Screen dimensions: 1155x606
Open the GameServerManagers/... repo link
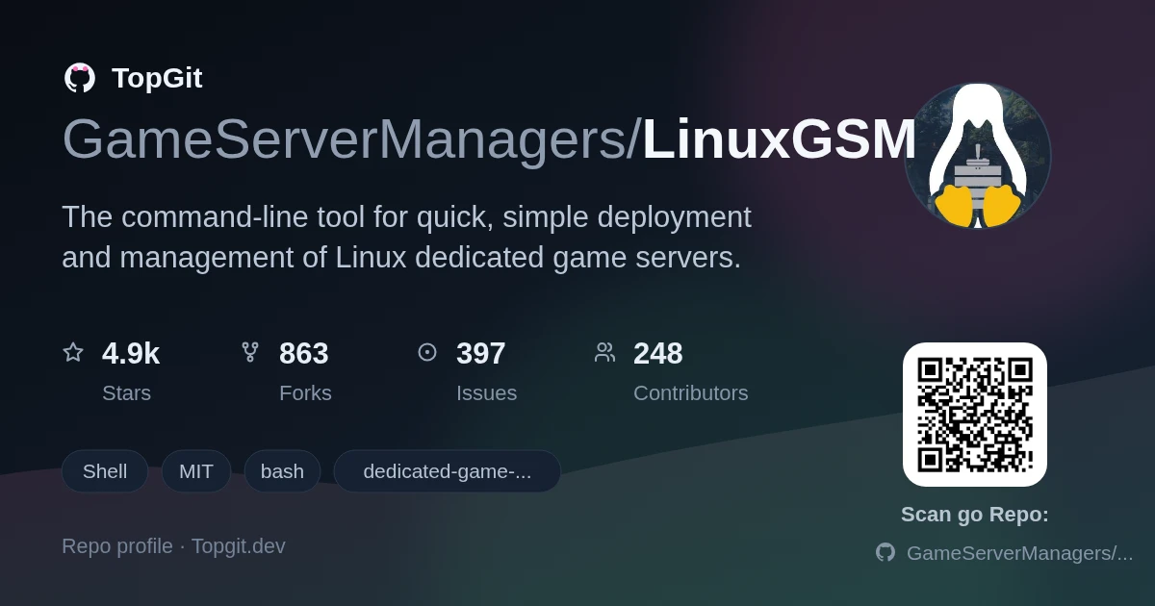[x=1019, y=553]
